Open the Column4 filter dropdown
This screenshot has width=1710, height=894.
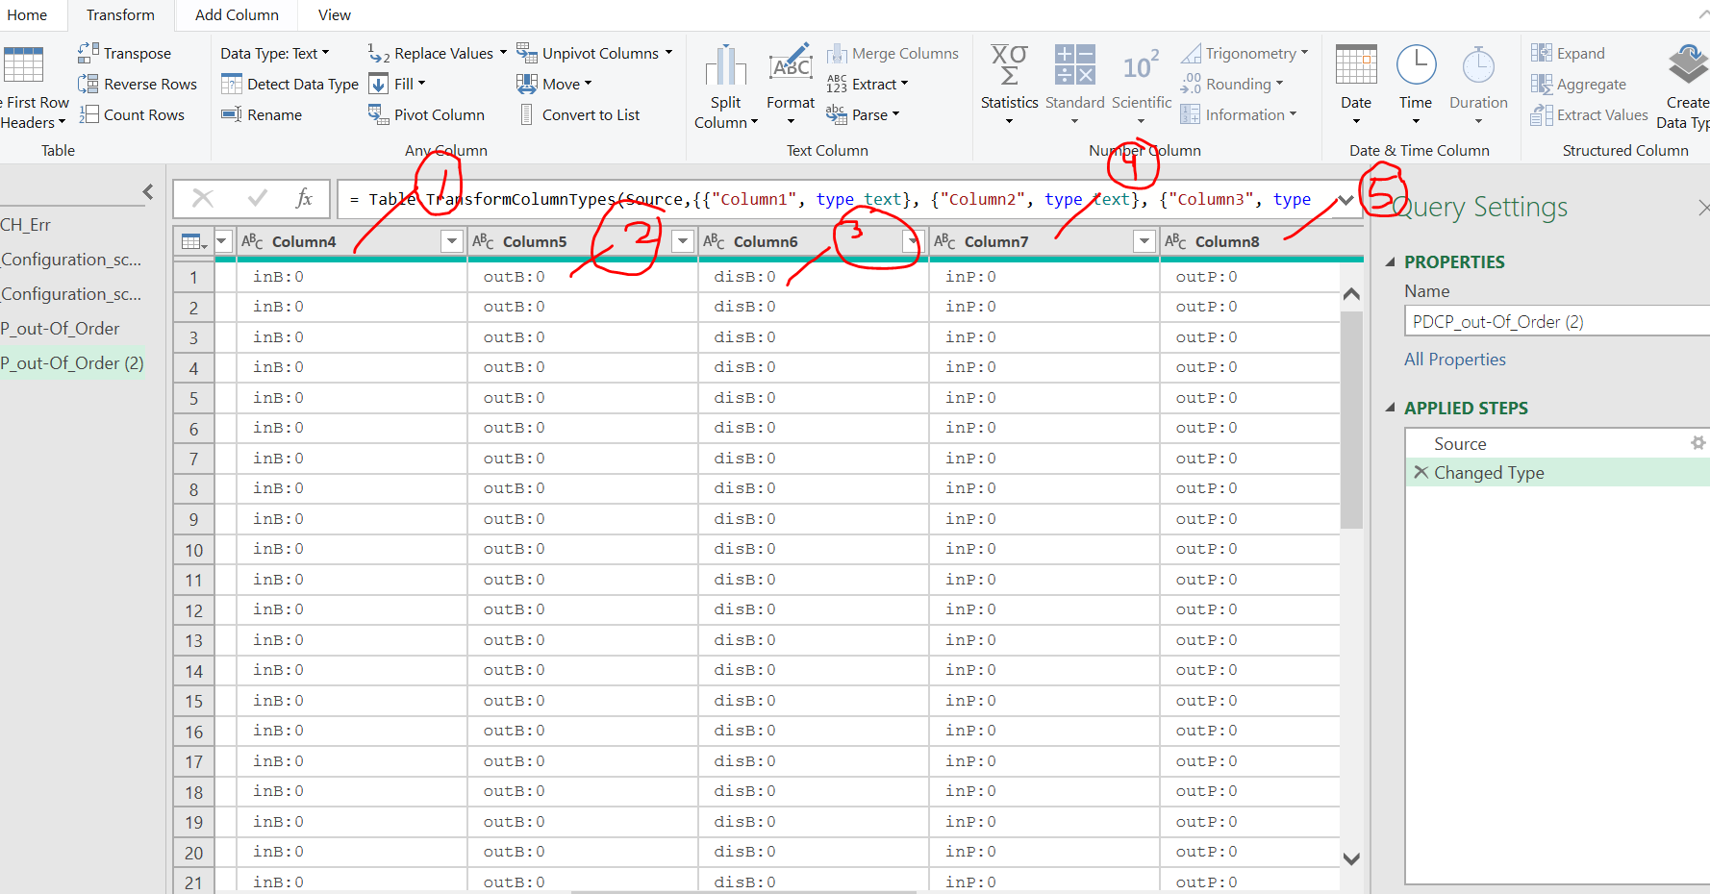click(451, 241)
